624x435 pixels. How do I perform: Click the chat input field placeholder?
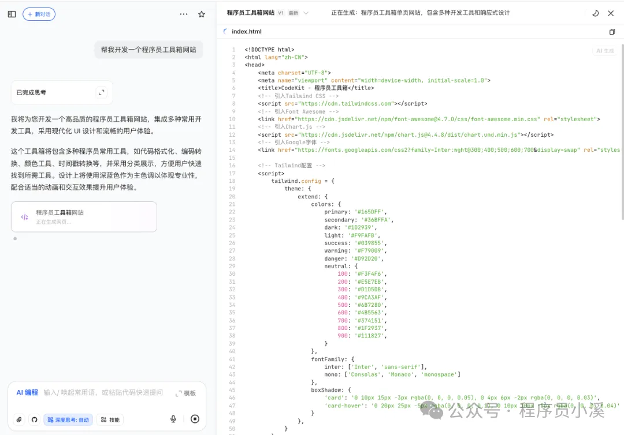pos(103,392)
